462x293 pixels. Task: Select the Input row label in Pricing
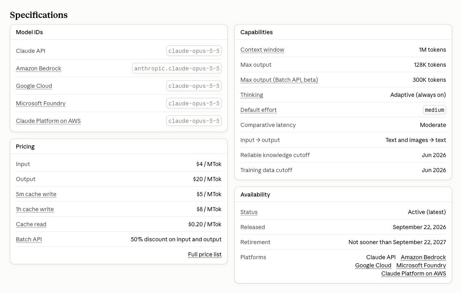pos(23,164)
